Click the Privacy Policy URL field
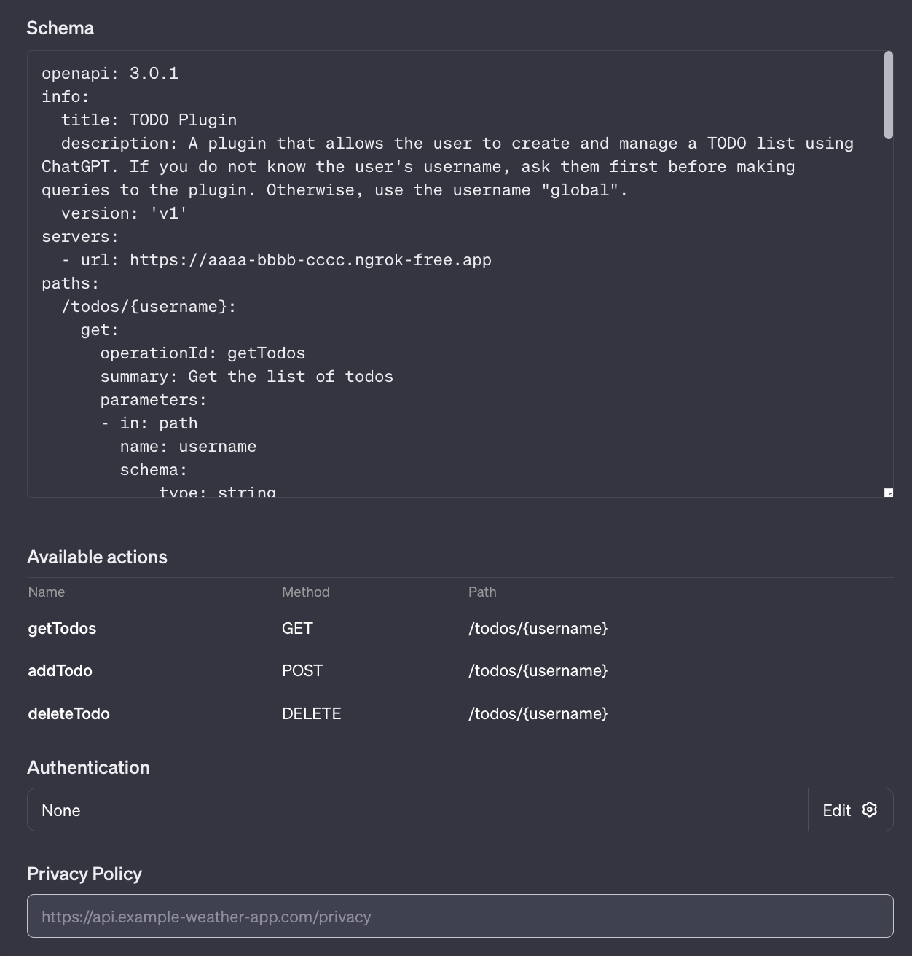Viewport: 912px width, 956px height. click(460, 916)
